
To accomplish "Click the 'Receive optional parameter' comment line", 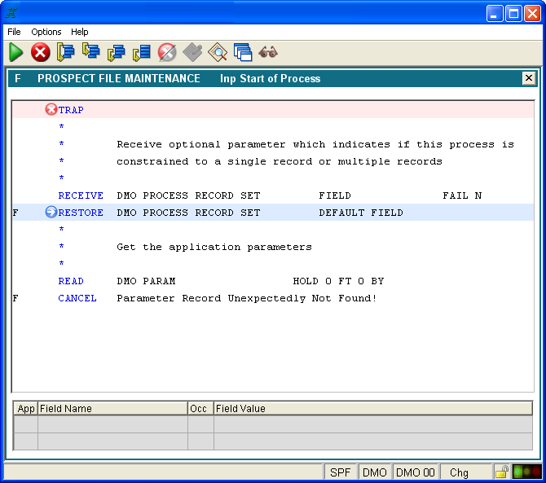I will [315, 144].
